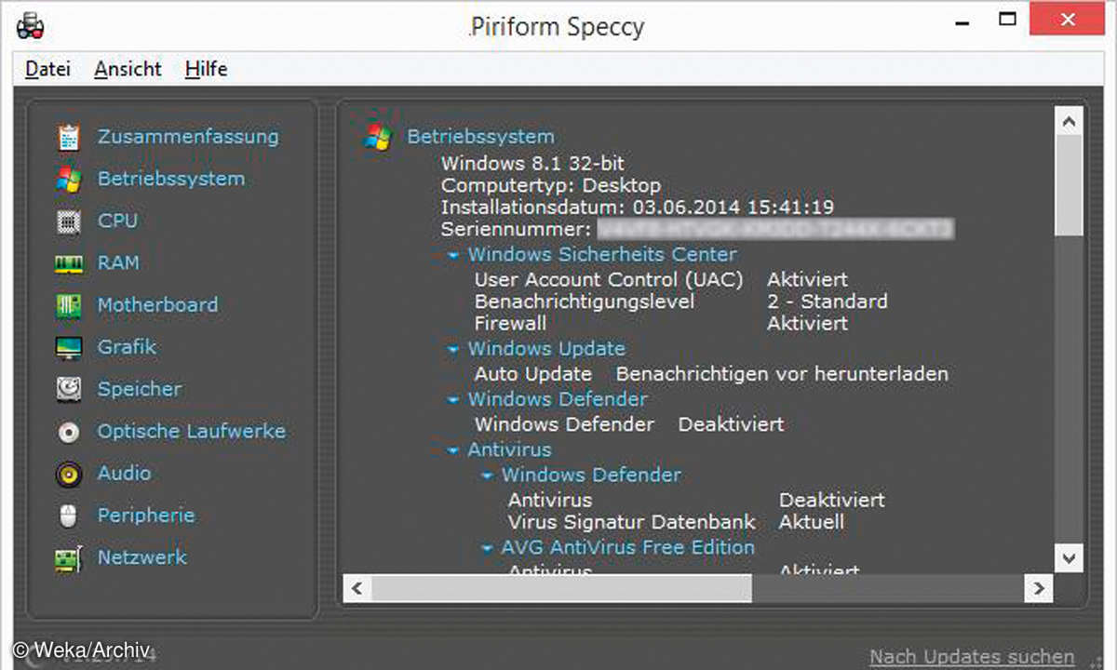This screenshot has width=1117, height=670.
Task: Collapse the AVG AntiVirus Free Edition arrow
Action: [x=487, y=549]
